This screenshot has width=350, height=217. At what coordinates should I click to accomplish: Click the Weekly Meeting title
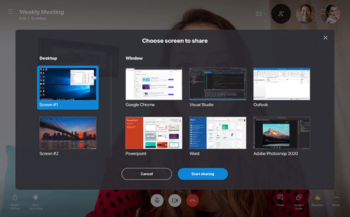pyautogui.click(x=42, y=12)
